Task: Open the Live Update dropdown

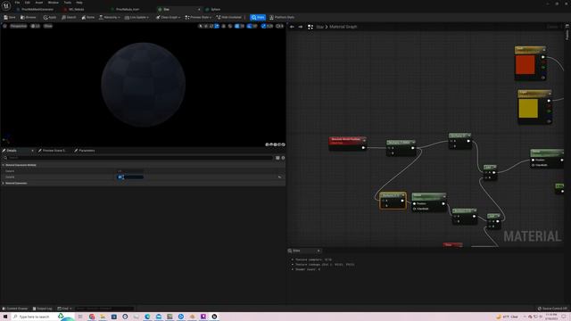Action: coord(137,18)
